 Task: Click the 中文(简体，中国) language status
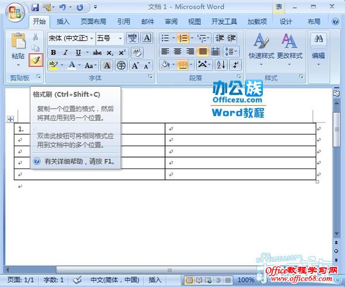pos(114,280)
